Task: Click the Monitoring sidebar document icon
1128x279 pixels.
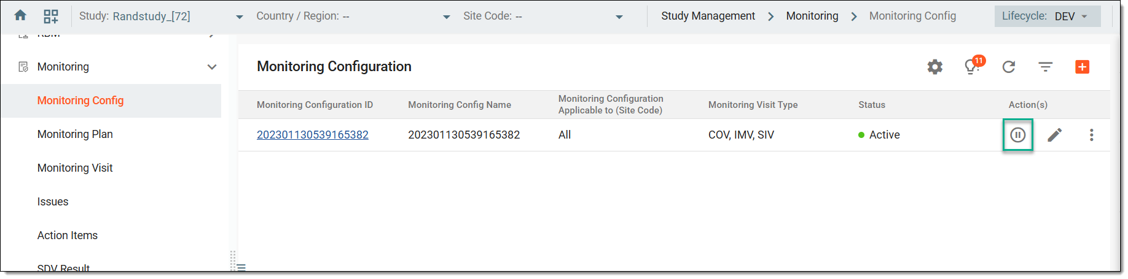Action: (23, 67)
